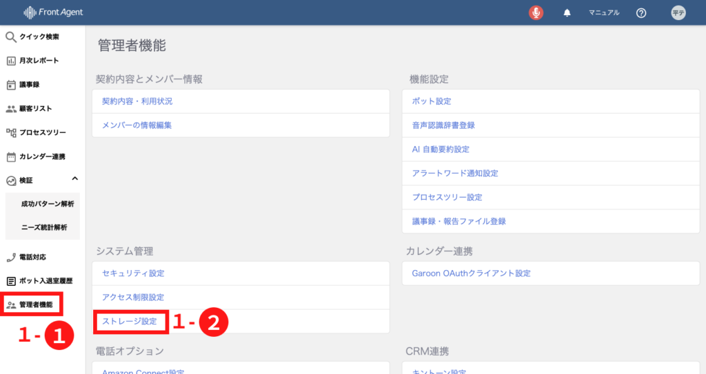Viewport: 706px width, 374px height.
Task: Select ニーズ統計解析 in sidebar
Action: pos(44,227)
